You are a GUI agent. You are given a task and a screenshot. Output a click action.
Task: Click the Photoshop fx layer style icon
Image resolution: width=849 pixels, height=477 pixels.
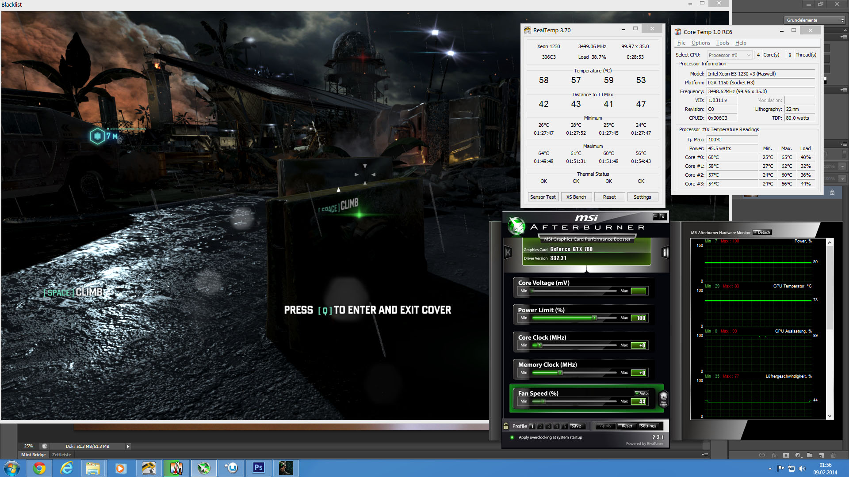pyautogui.click(x=774, y=455)
